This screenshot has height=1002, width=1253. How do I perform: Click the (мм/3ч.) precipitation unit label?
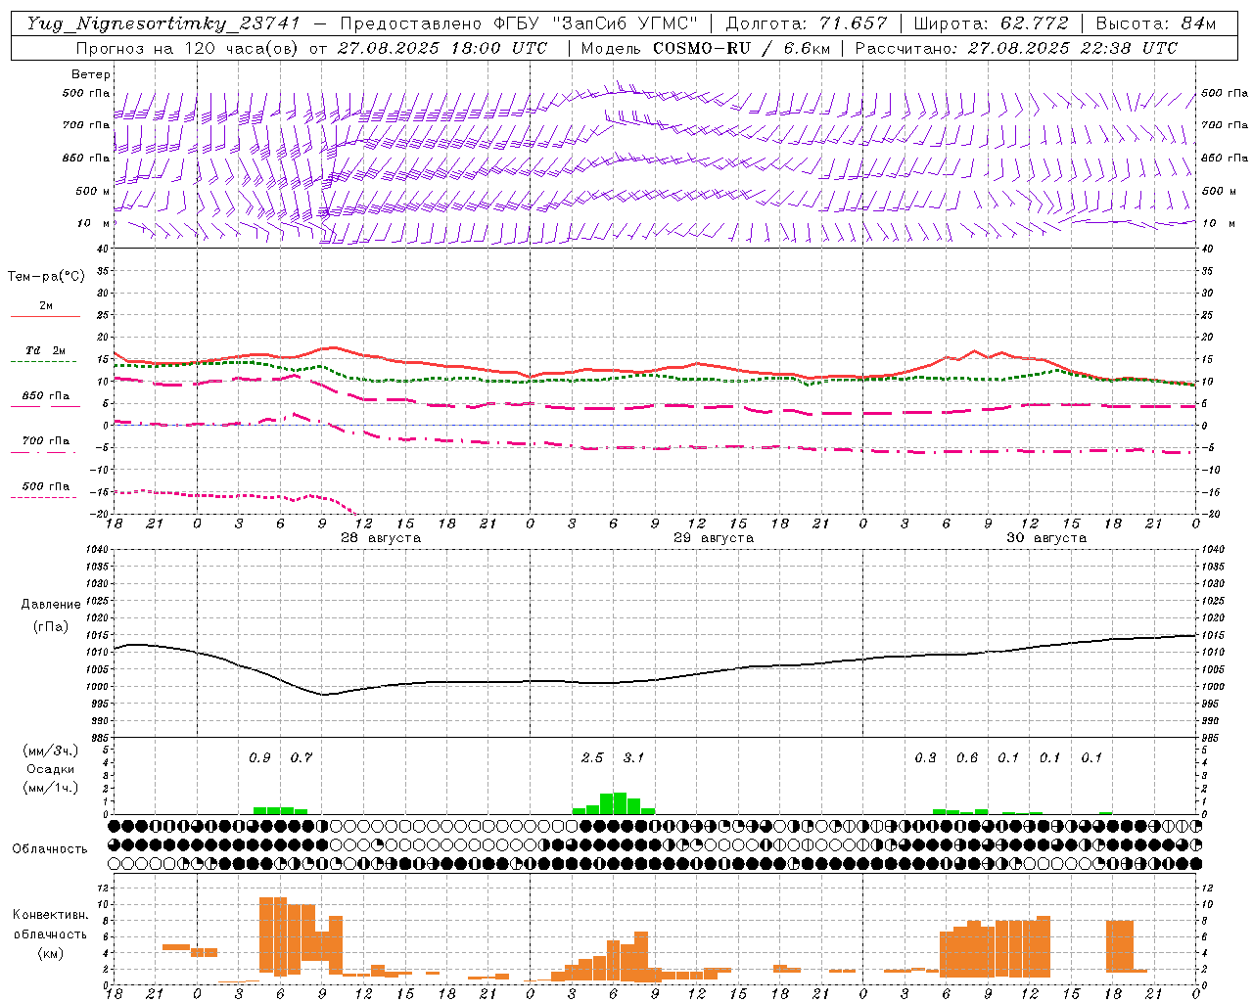click(50, 751)
